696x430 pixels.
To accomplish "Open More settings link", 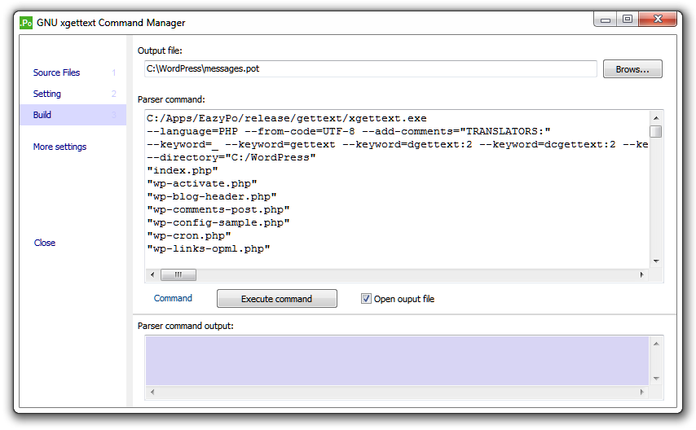I will click(x=59, y=147).
